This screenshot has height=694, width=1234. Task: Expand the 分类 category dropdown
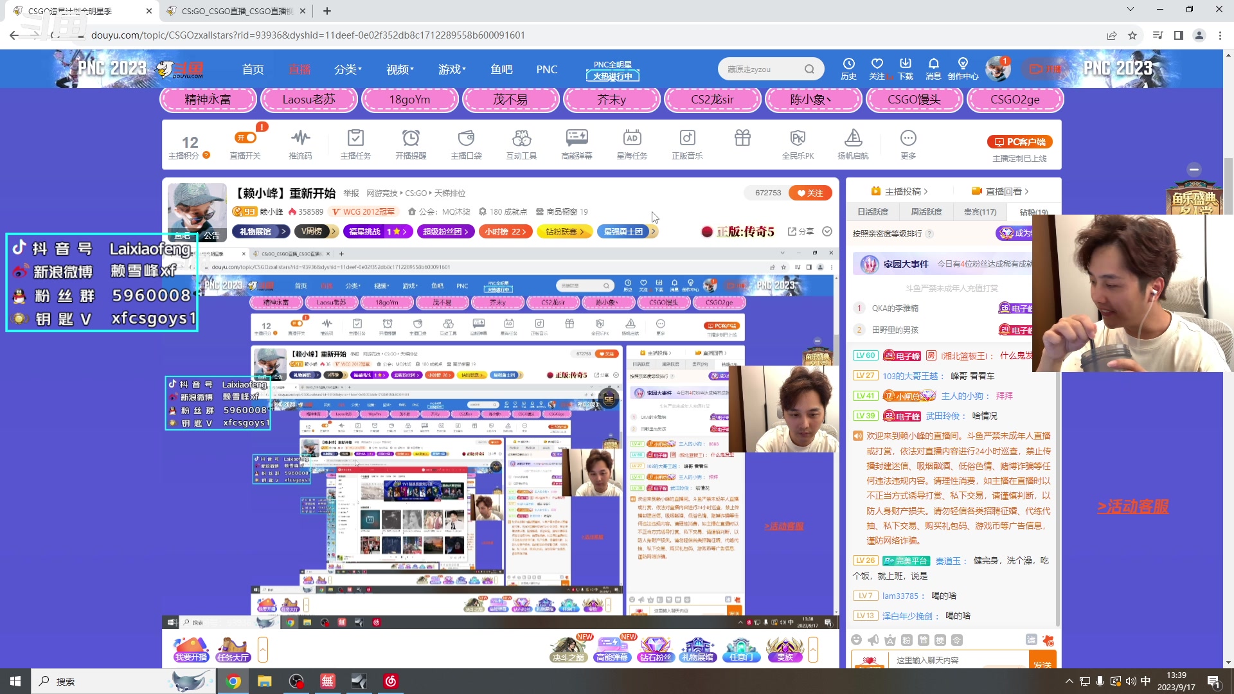click(348, 69)
